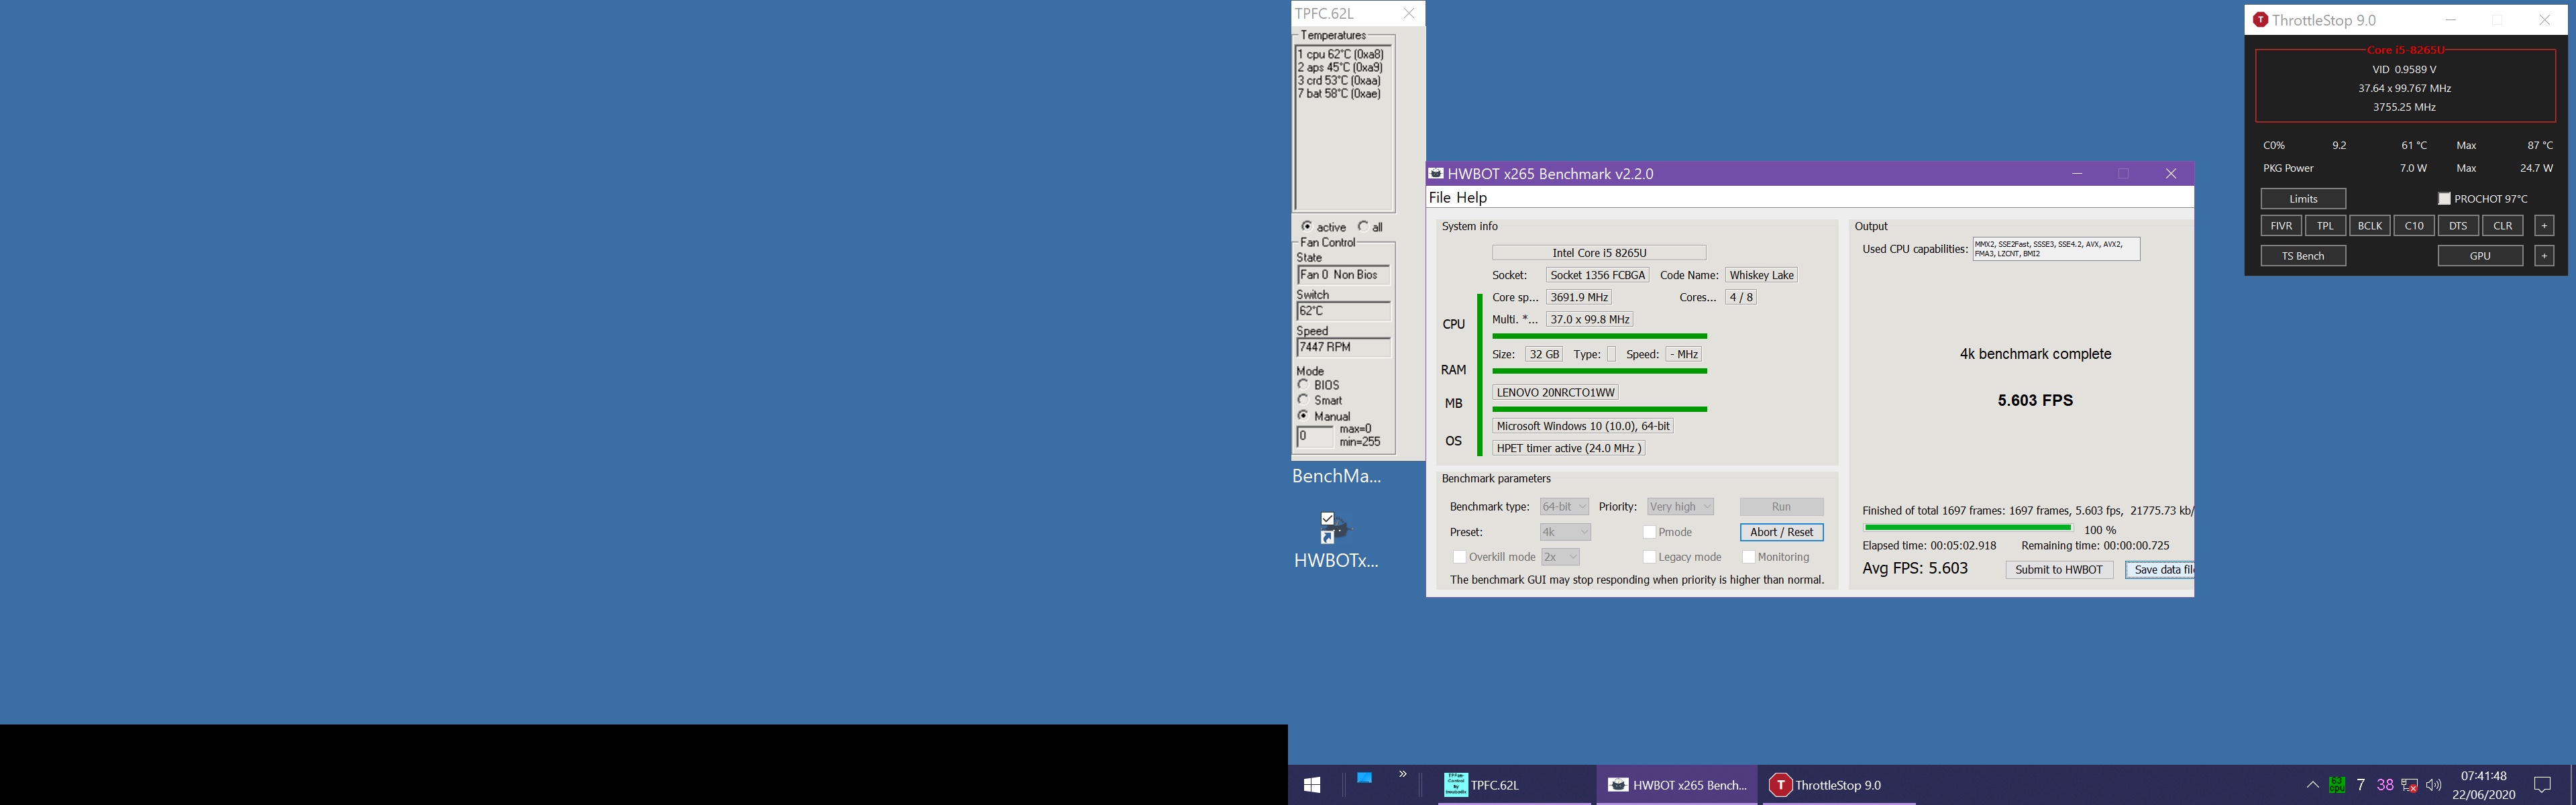
Task: Open Limits in ThrottleStop
Action: pos(2303,199)
